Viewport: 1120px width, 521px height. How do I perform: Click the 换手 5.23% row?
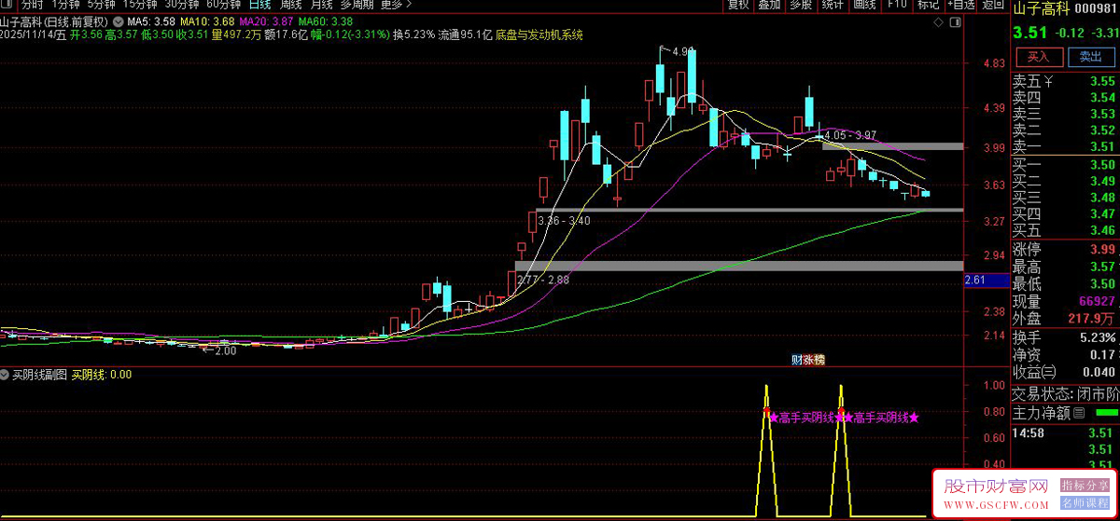tap(1065, 337)
